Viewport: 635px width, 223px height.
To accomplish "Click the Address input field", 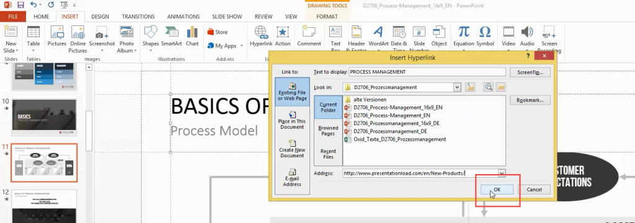I will tap(420, 173).
